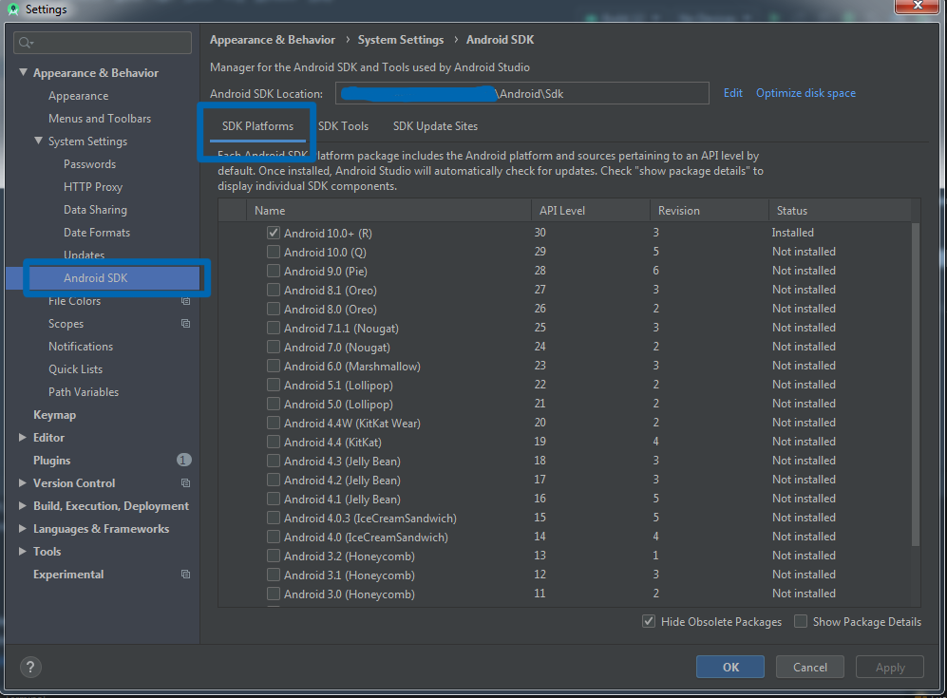Sort by the Name column header
This screenshot has width=947, height=698.
coord(388,210)
